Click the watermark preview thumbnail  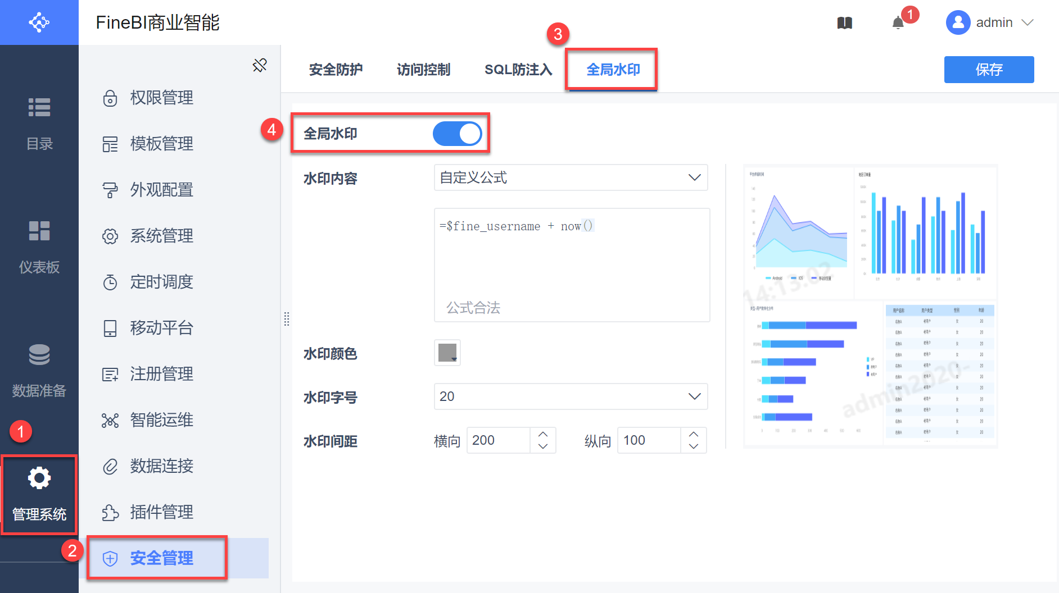pos(870,306)
